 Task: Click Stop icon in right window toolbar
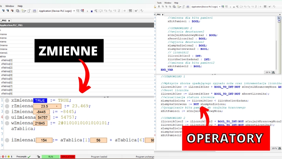234,7
